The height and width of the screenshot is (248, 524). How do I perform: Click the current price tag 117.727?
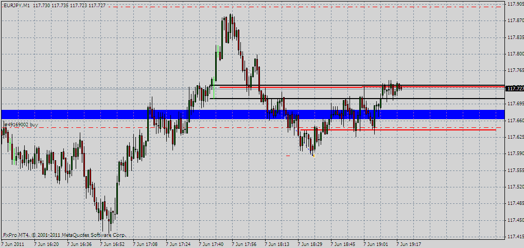pyautogui.click(x=515, y=88)
